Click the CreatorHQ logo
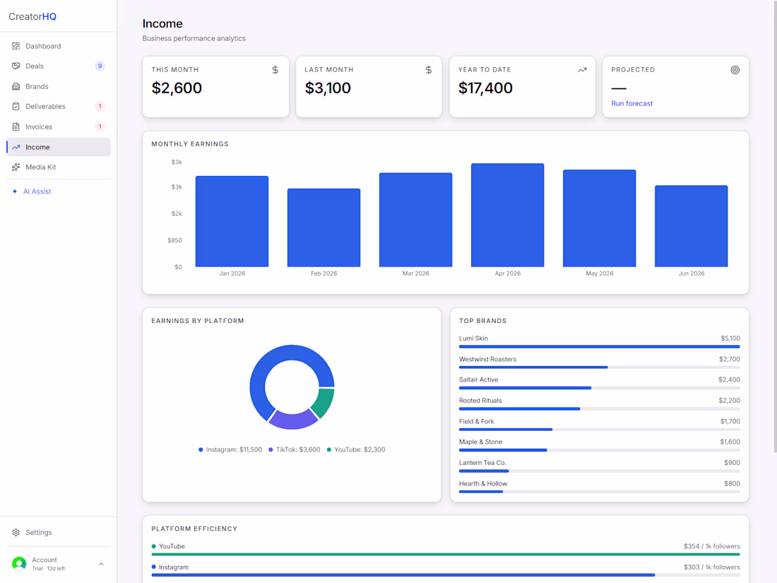This screenshot has width=777, height=583. 32,16
